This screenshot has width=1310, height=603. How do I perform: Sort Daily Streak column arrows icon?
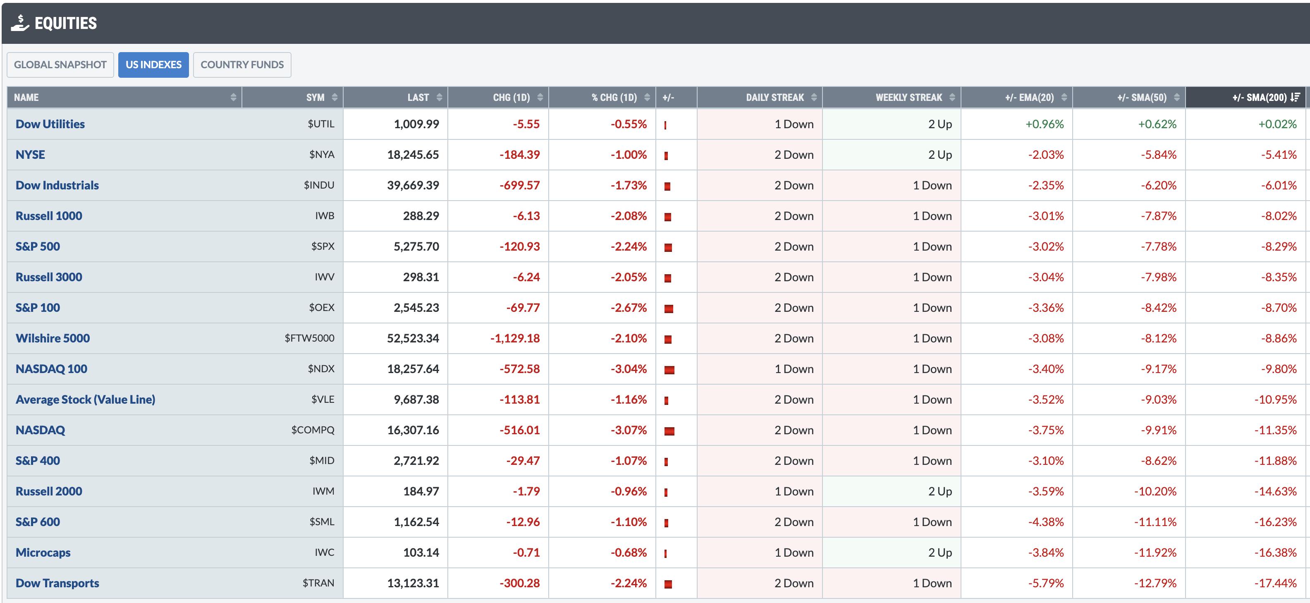tap(814, 97)
